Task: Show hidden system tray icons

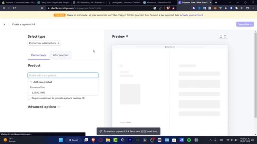Action: 210,140
